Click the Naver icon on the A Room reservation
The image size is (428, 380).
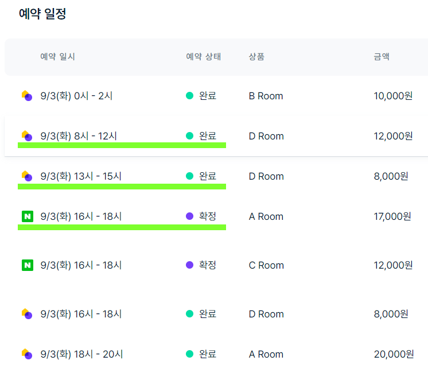(28, 216)
